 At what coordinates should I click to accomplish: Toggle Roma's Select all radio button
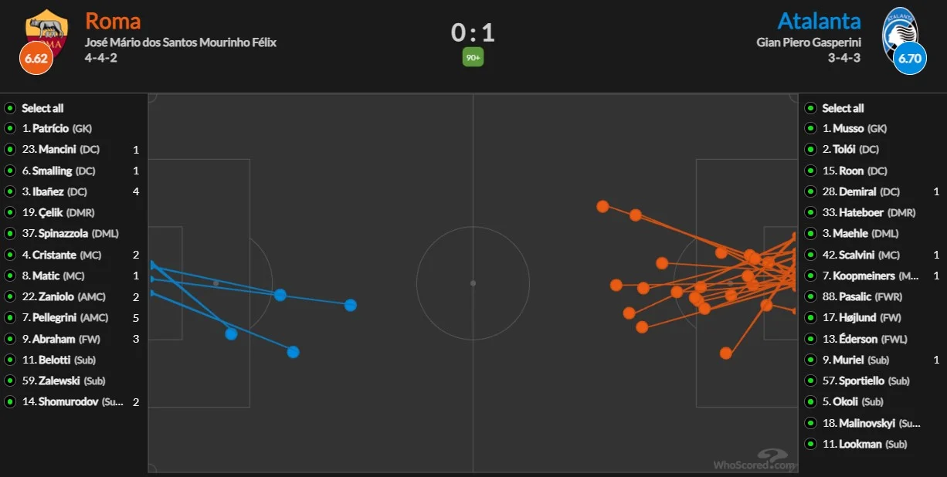pyautogui.click(x=10, y=108)
